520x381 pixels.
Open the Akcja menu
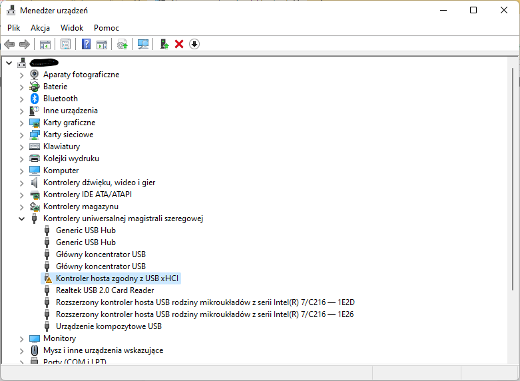tap(40, 28)
